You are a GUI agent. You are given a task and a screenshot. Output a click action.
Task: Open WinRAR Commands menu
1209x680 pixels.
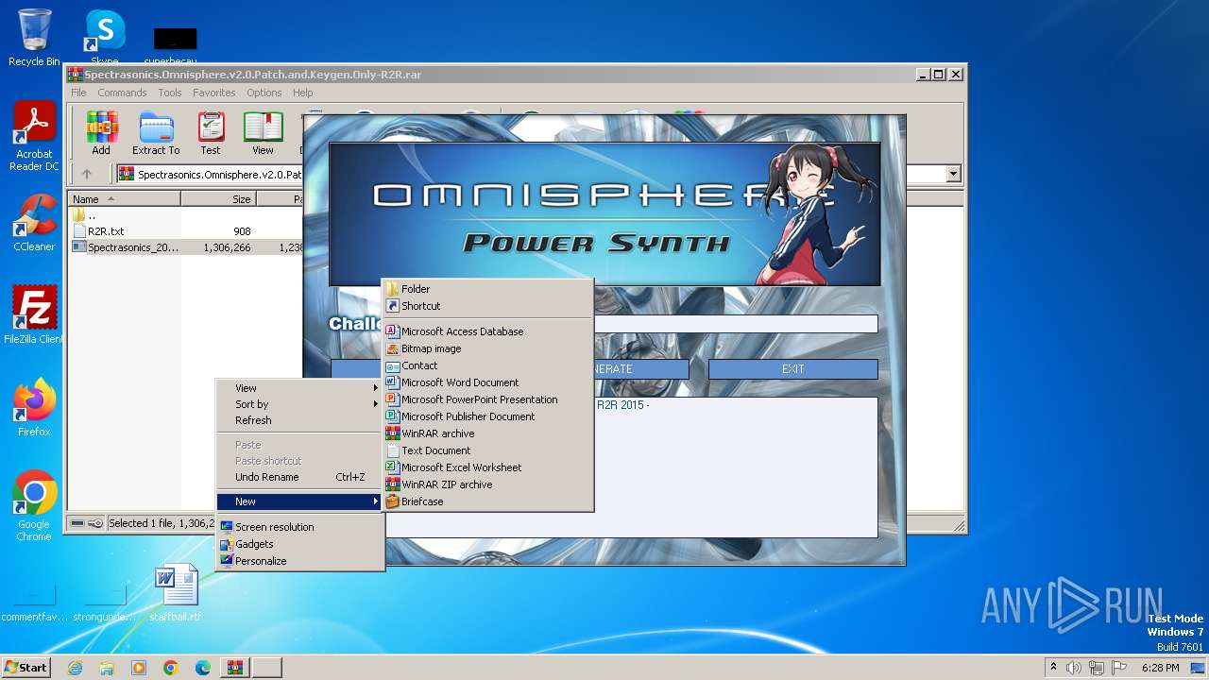pos(122,93)
